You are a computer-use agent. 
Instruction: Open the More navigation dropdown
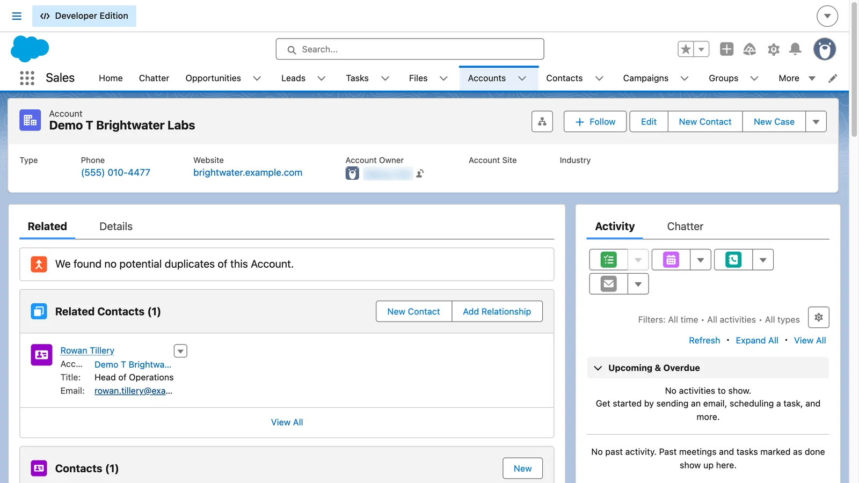click(x=797, y=78)
